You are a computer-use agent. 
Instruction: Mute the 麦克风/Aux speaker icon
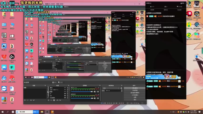pyautogui.click(x=95, y=92)
